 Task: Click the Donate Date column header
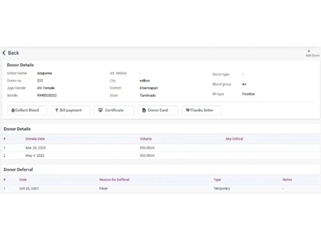(x=35, y=139)
